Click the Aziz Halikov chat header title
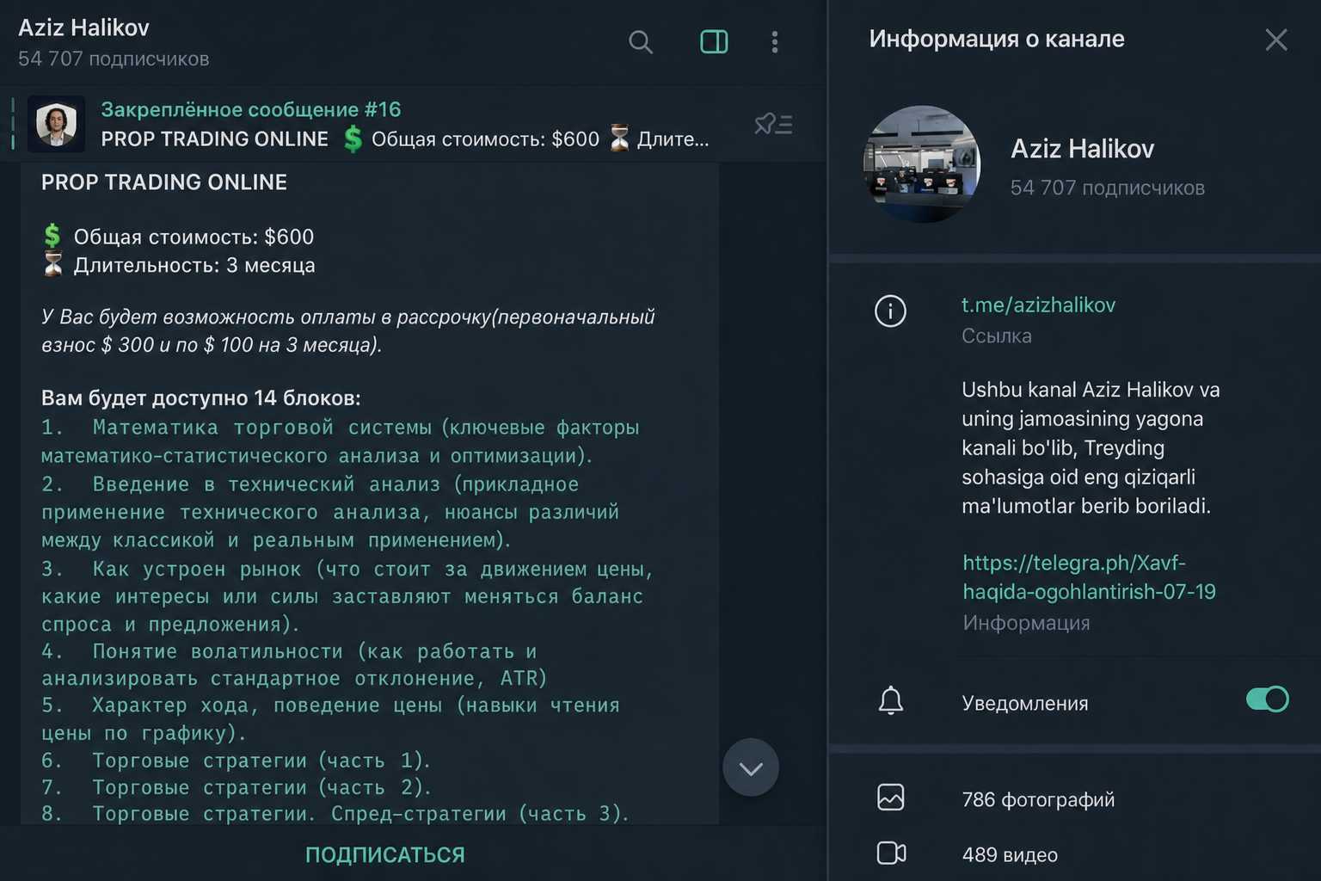The height and width of the screenshot is (881, 1321). click(x=83, y=28)
